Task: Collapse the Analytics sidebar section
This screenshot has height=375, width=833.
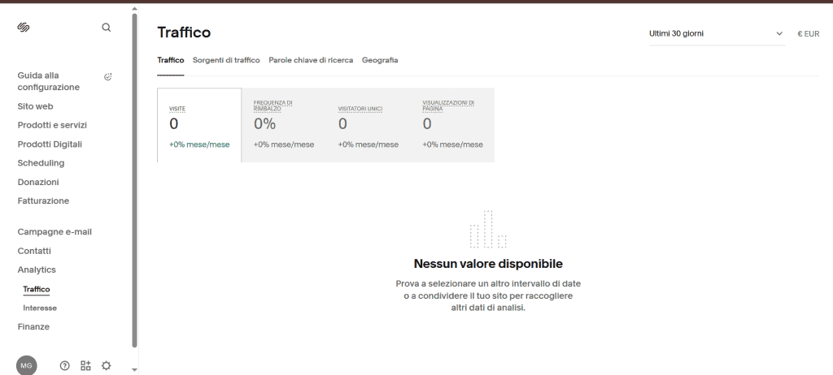Action: tap(37, 269)
